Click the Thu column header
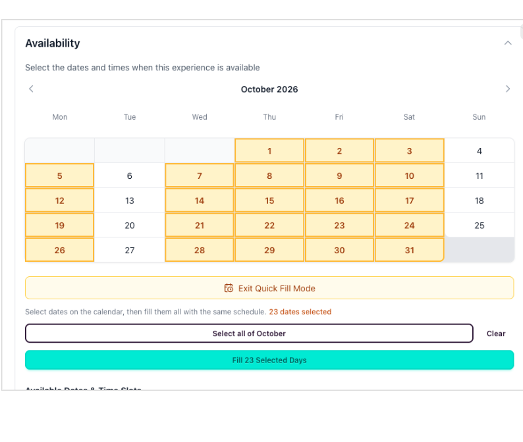Image resolution: width=523 pixels, height=442 pixels. (269, 117)
